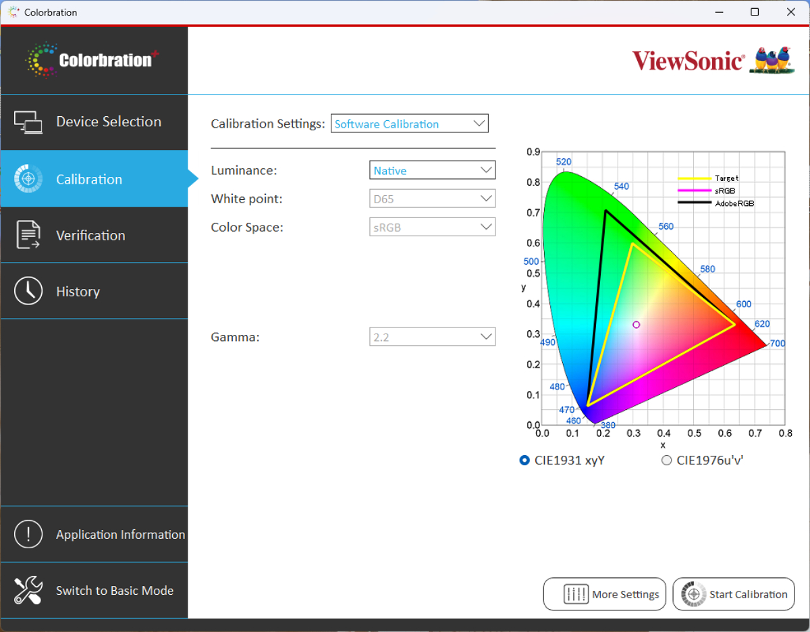Open the Luminance Native dropdown
The width and height of the screenshot is (810, 632).
[x=432, y=170]
